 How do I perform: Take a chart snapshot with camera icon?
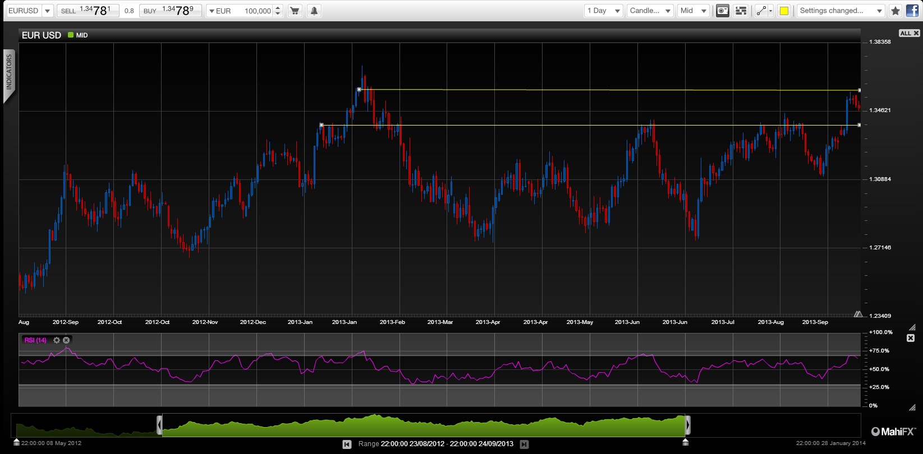click(723, 11)
